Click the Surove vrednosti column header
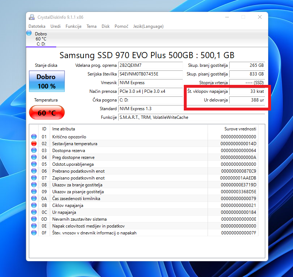293x277 pixels. [233, 129]
